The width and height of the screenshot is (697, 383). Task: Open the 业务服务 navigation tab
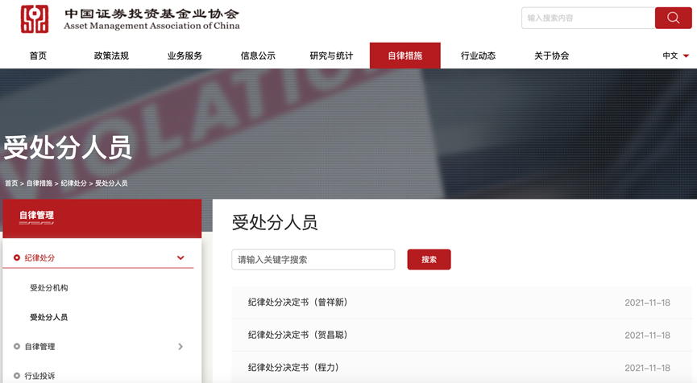(185, 56)
